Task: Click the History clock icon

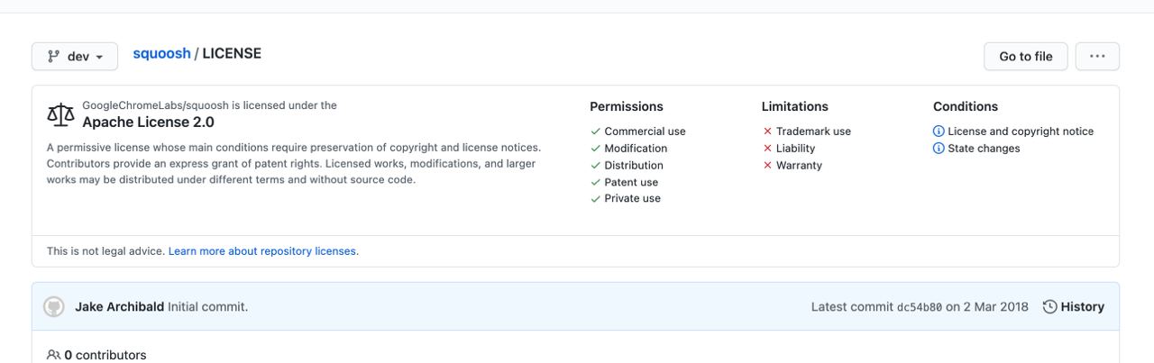Action: [x=1049, y=306]
